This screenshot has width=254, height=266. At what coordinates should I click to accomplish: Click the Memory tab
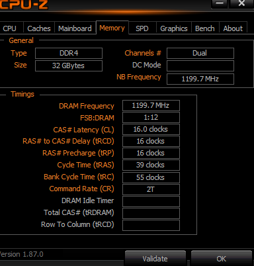tap(112, 28)
